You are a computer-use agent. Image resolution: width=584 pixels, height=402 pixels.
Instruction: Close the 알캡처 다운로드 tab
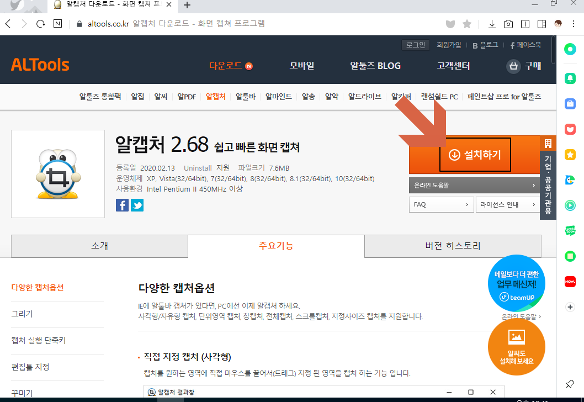click(x=169, y=4)
